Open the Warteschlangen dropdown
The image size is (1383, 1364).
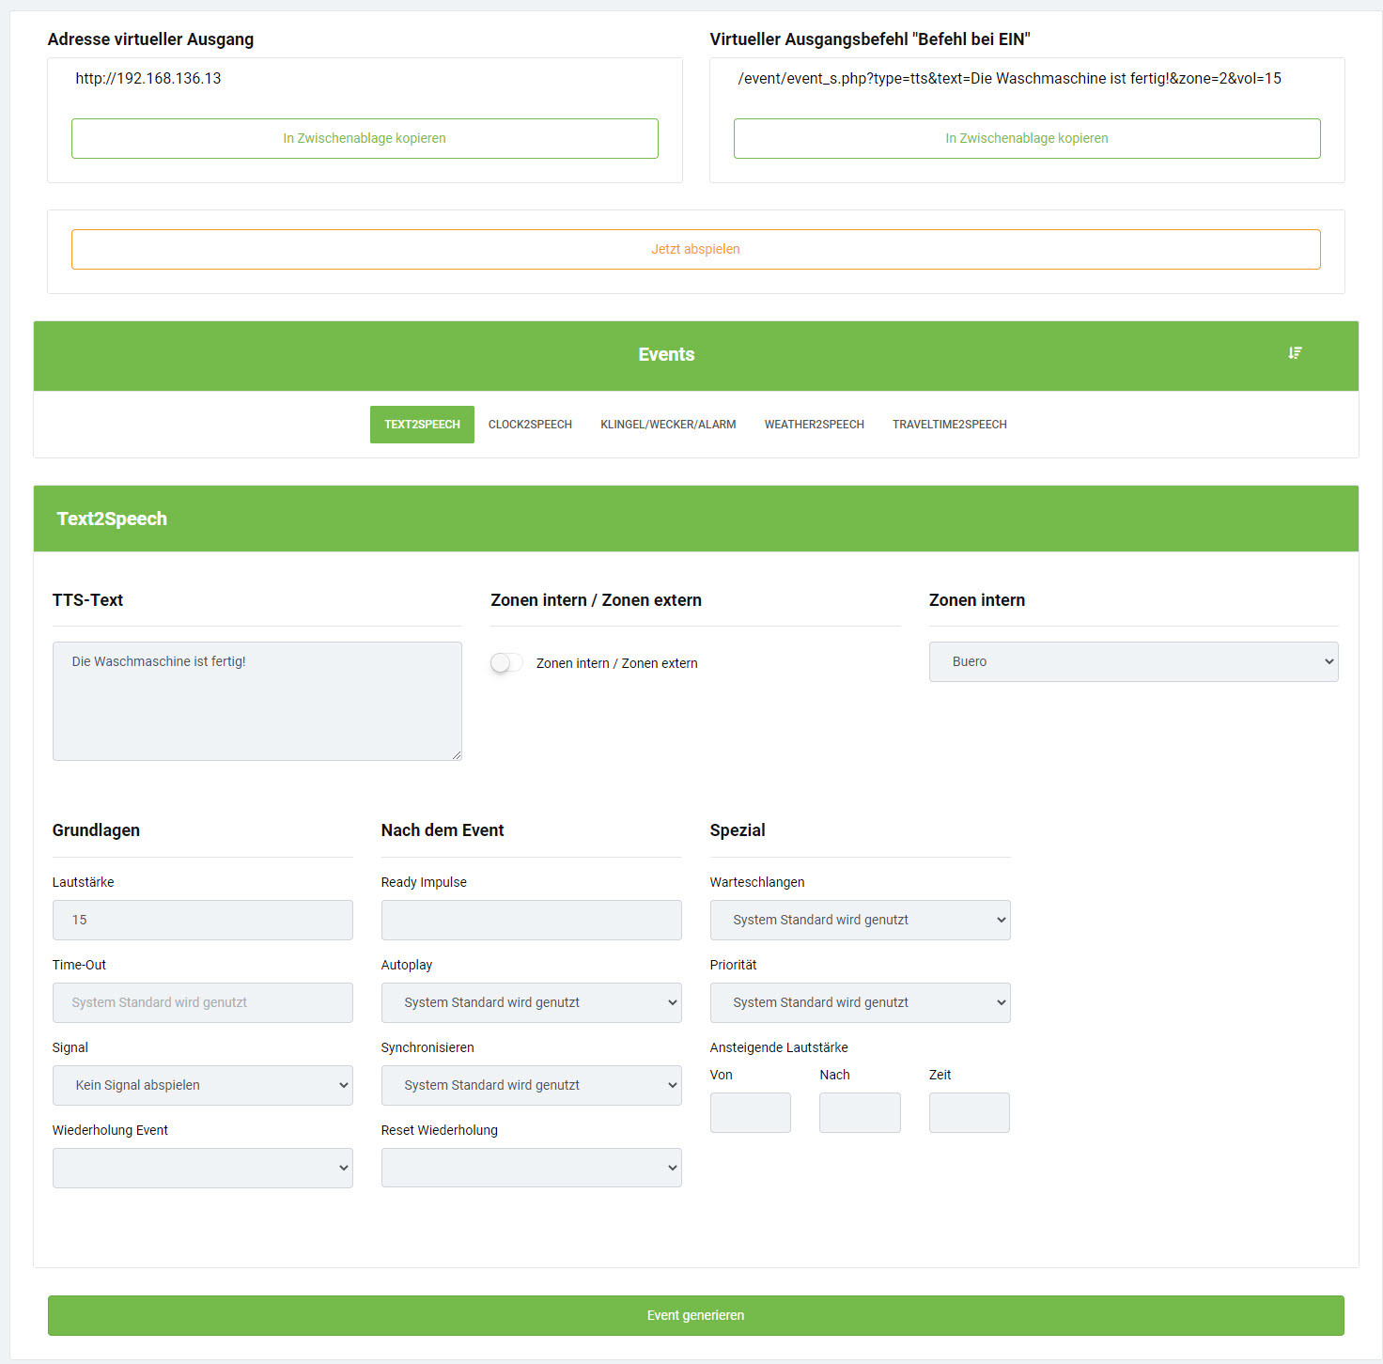click(860, 920)
